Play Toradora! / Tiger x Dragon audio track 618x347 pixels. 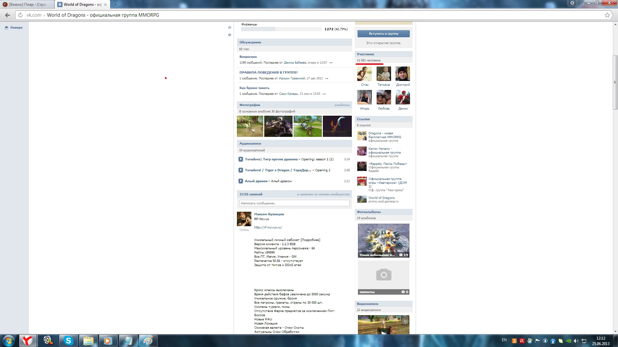240,170
